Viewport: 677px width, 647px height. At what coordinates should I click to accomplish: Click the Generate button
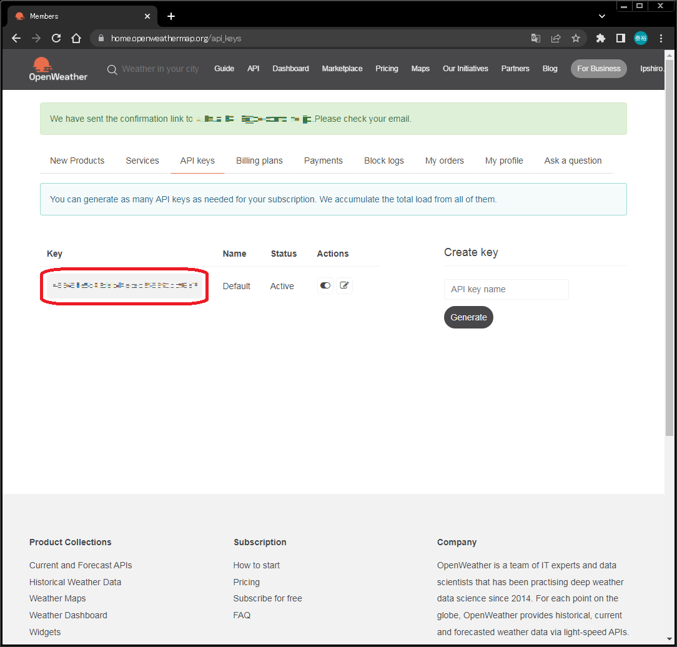(468, 317)
